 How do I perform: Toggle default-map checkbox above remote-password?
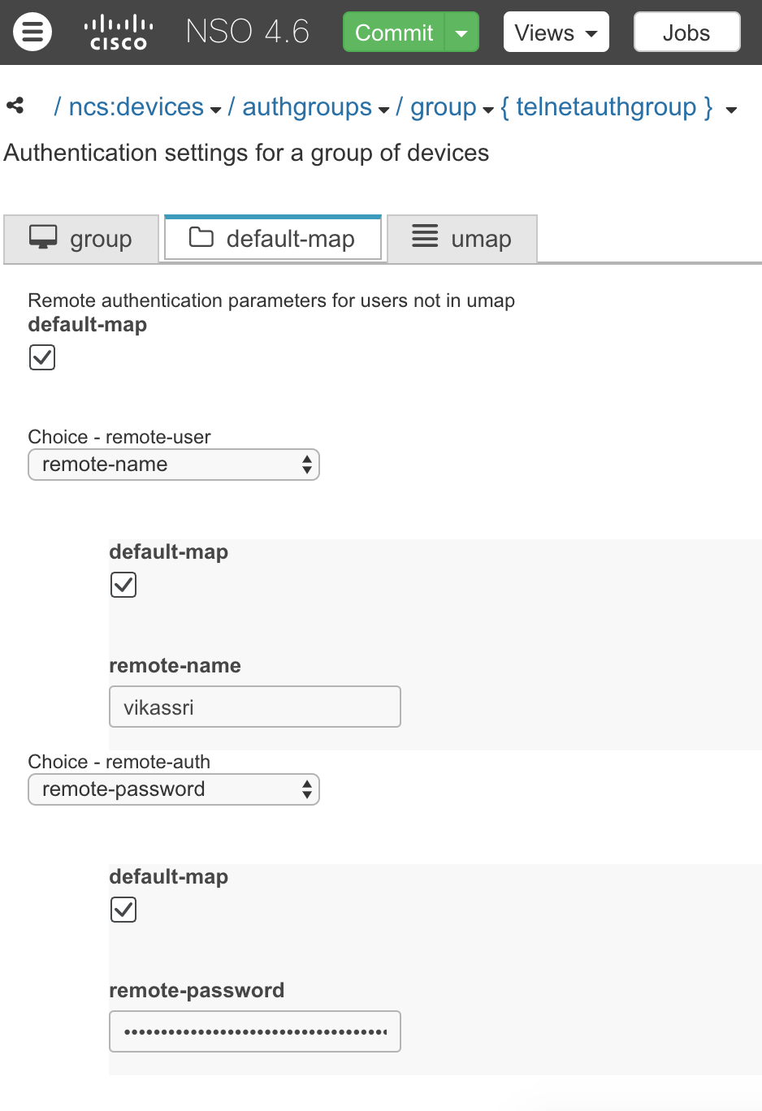[123, 910]
